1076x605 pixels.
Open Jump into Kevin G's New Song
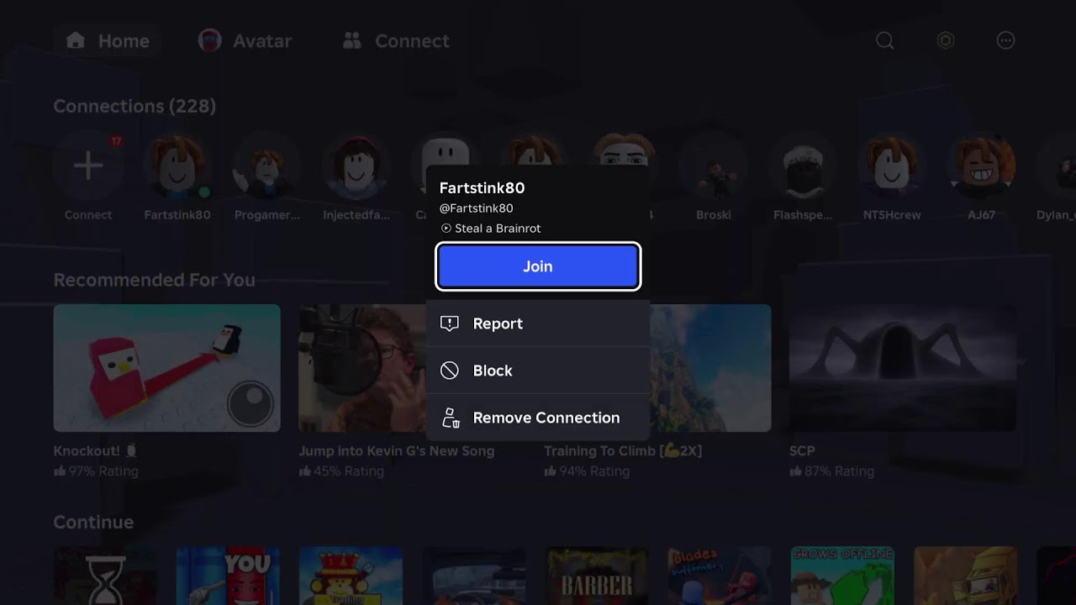coord(362,368)
